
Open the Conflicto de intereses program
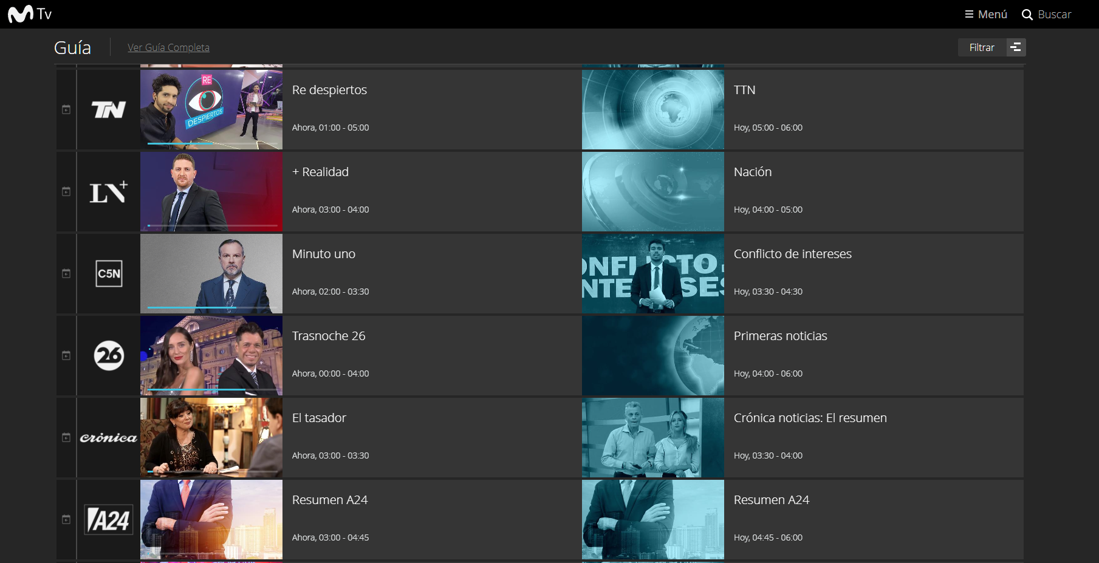[x=803, y=274]
